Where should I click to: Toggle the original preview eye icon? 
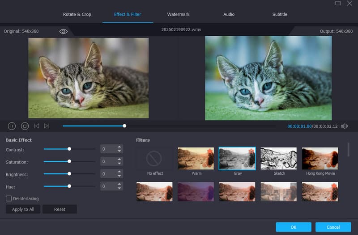click(x=63, y=31)
